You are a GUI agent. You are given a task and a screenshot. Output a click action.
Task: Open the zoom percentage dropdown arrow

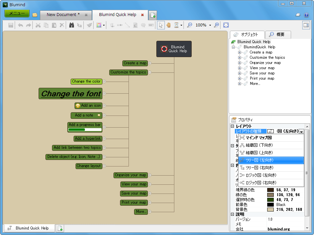click(x=210, y=25)
